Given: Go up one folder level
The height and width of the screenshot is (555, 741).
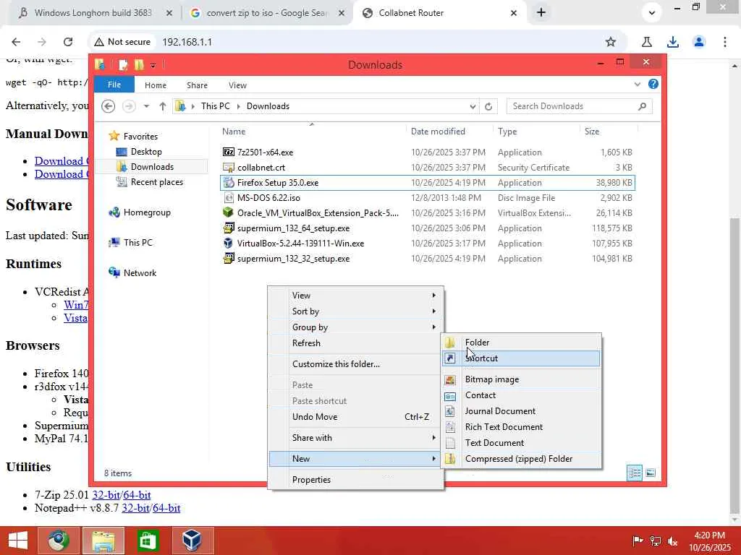Looking at the screenshot, I should [x=163, y=106].
